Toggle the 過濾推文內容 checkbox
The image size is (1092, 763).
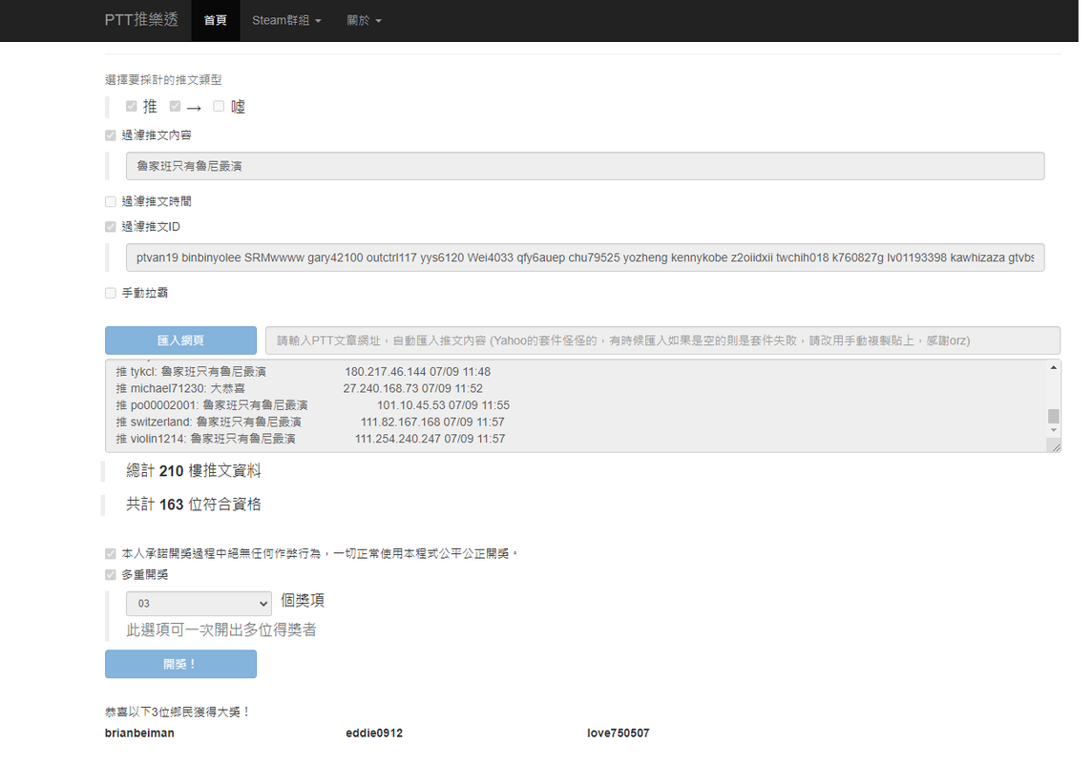[x=110, y=134]
